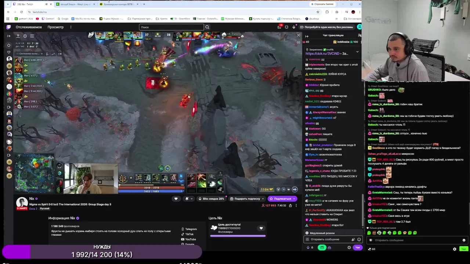Bookmark this page with star icon
470x264 pixels.
tap(318, 12)
